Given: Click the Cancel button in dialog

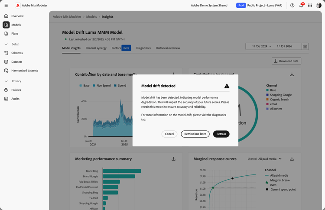Looking at the screenshot, I should [x=169, y=134].
